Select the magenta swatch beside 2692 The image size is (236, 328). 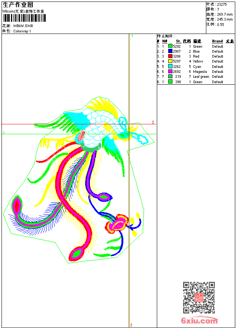[x=170, y=71]
